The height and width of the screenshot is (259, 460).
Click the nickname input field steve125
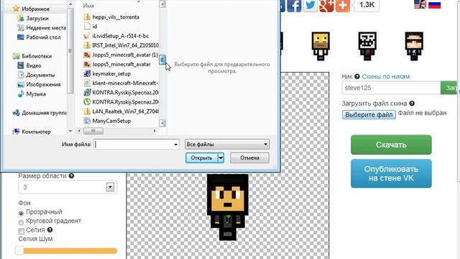click(391, 88)
